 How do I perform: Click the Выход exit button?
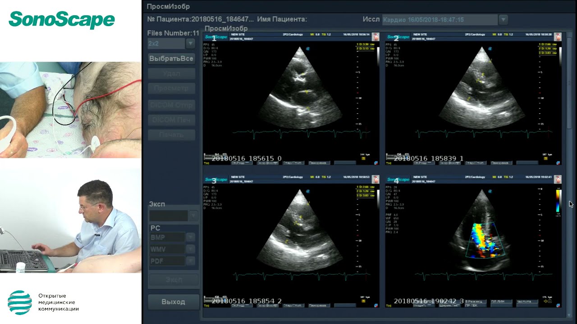[174, 302]
